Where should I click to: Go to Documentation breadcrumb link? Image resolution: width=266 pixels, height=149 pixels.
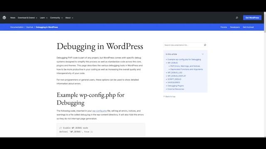17,27
